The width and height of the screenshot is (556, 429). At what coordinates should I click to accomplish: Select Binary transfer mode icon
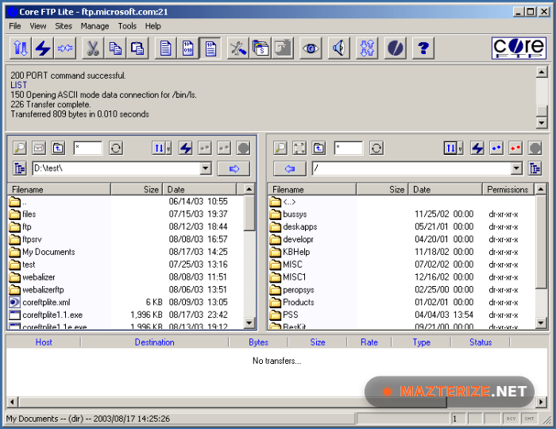pos(188,48)
